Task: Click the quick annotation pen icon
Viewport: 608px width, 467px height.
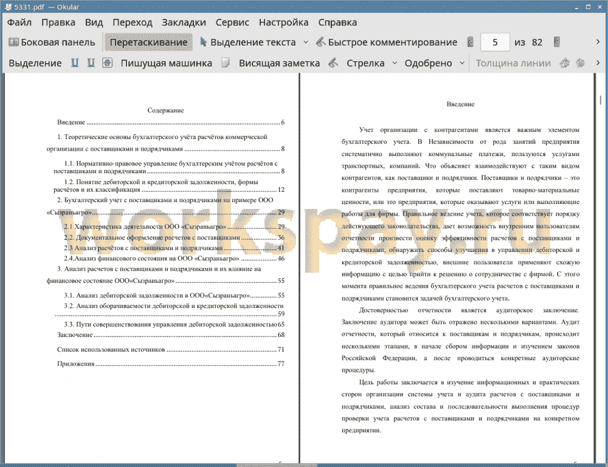Action: [x=320, y=42]
